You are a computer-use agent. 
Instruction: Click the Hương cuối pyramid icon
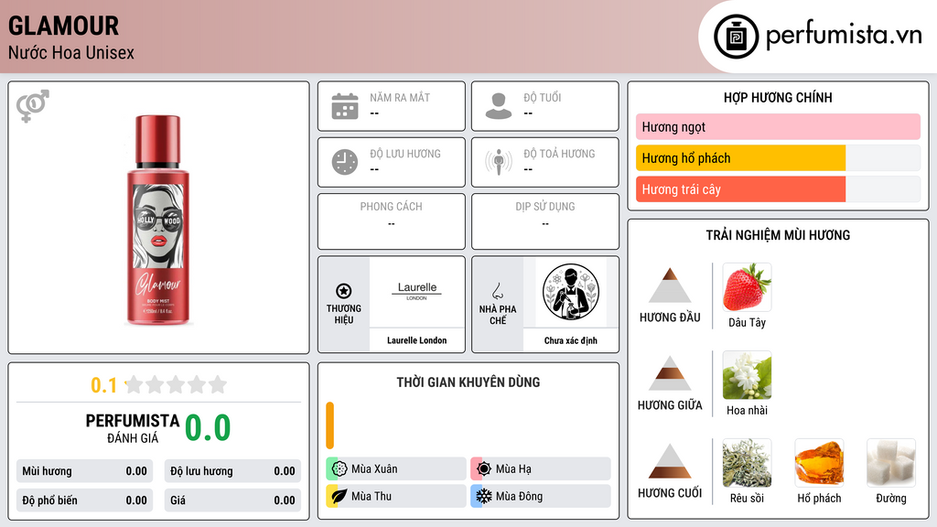(670, 461)
